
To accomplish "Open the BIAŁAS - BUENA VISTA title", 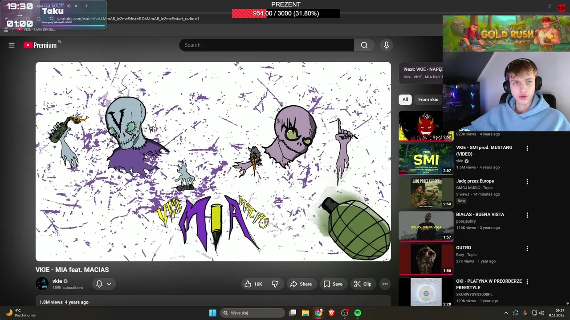I will click(480, 214).
